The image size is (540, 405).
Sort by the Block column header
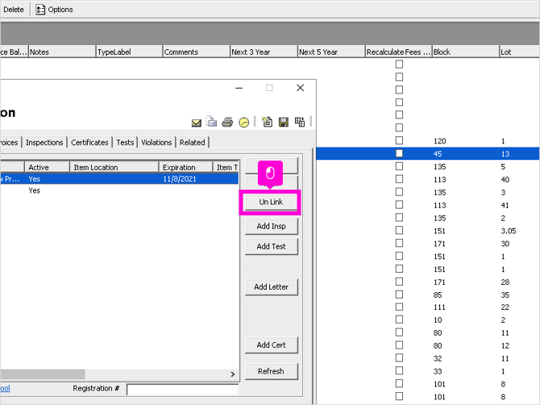(466, 52)
